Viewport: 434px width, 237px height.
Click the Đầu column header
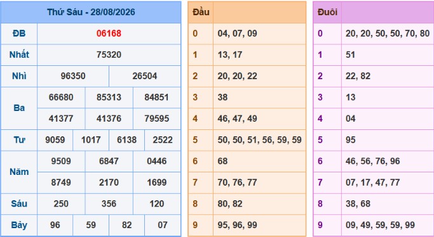(201, 12)
